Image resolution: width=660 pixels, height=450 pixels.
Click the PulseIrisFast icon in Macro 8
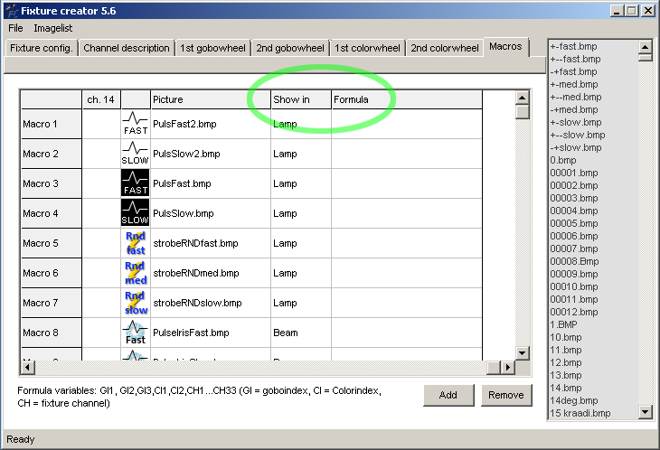(x=135, y=333)
